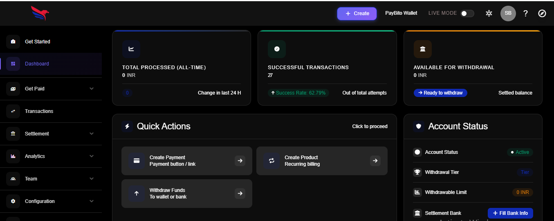This screenshot has width=554, height=221.
Task: Click the Quick Actions lightning icon
Action: (127, 126)
